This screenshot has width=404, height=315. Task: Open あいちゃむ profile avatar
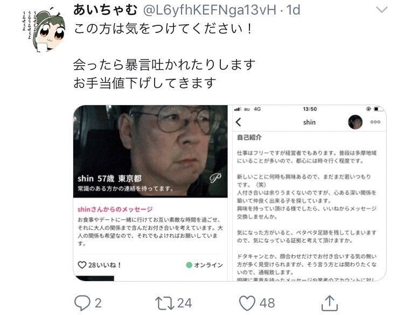44,30
